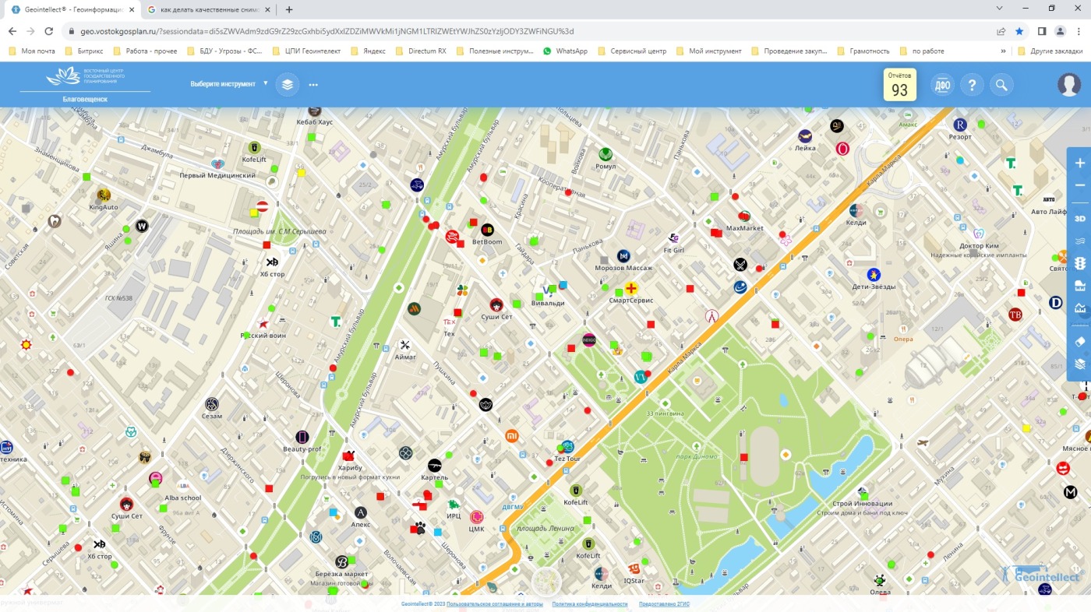
Task: Expand hidden bookmarks chevron
Action: click(x=1003, y=51)
